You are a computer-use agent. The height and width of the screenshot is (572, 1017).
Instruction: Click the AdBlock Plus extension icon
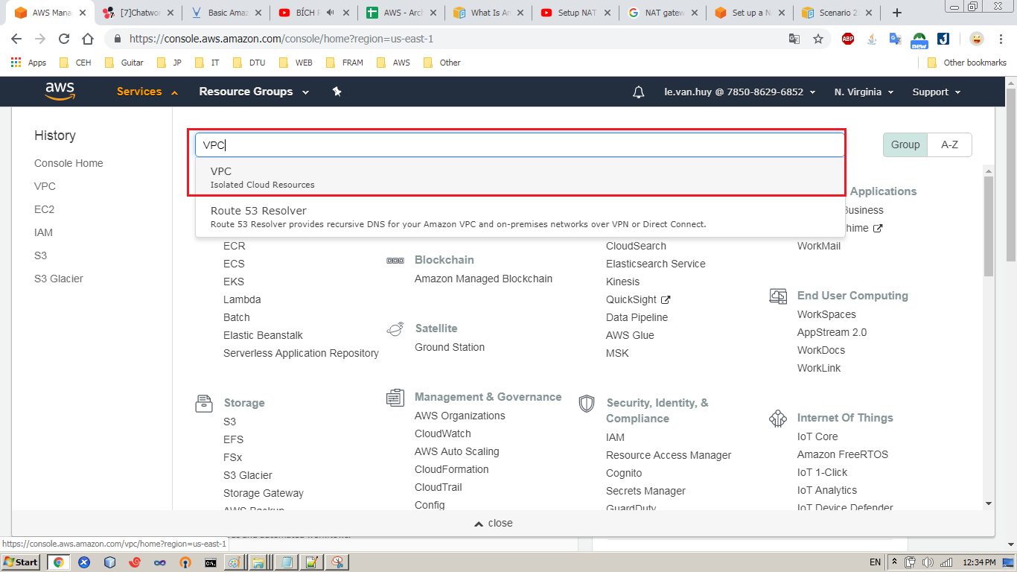point(848,39)
